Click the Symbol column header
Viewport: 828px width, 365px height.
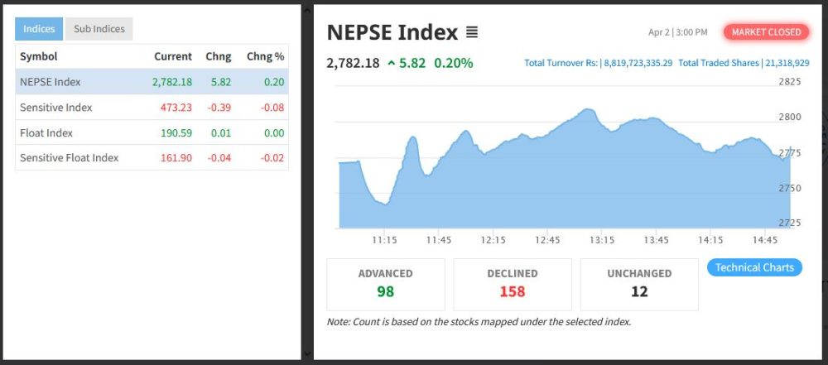[x=38, y=56]
